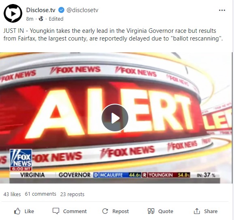The image size is (234, 220).
Task: Open the @disclosetv handle link
Action: 82,10
